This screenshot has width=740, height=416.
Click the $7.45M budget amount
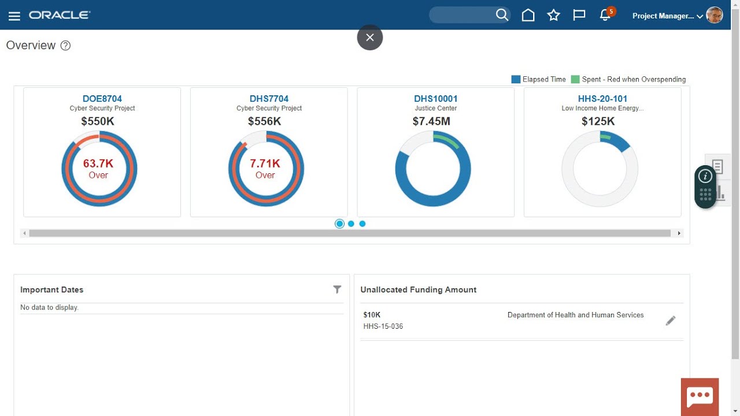(x=431, y=121)
